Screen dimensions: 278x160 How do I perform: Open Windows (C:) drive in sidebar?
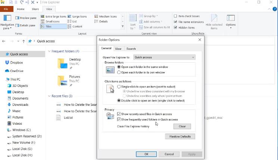coord(19,130)
